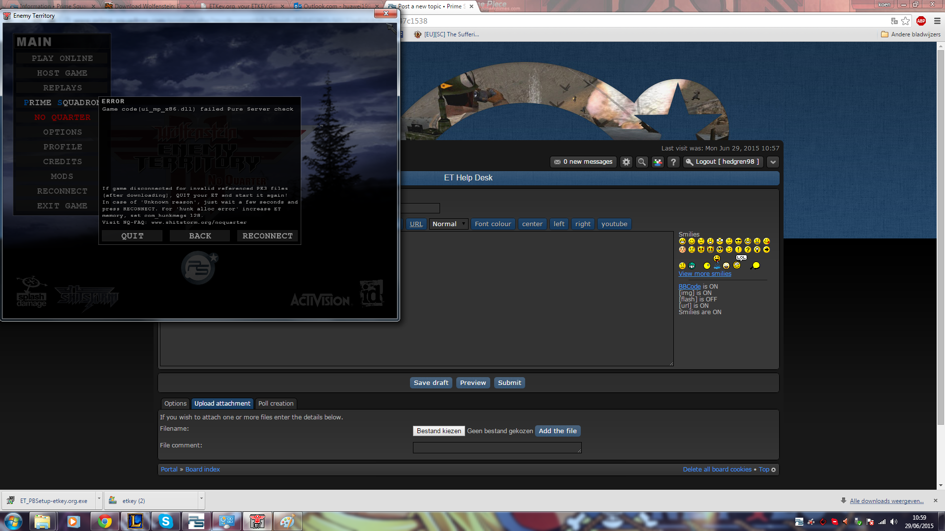Click the FAQ question mark icon

tap(673, 162)
